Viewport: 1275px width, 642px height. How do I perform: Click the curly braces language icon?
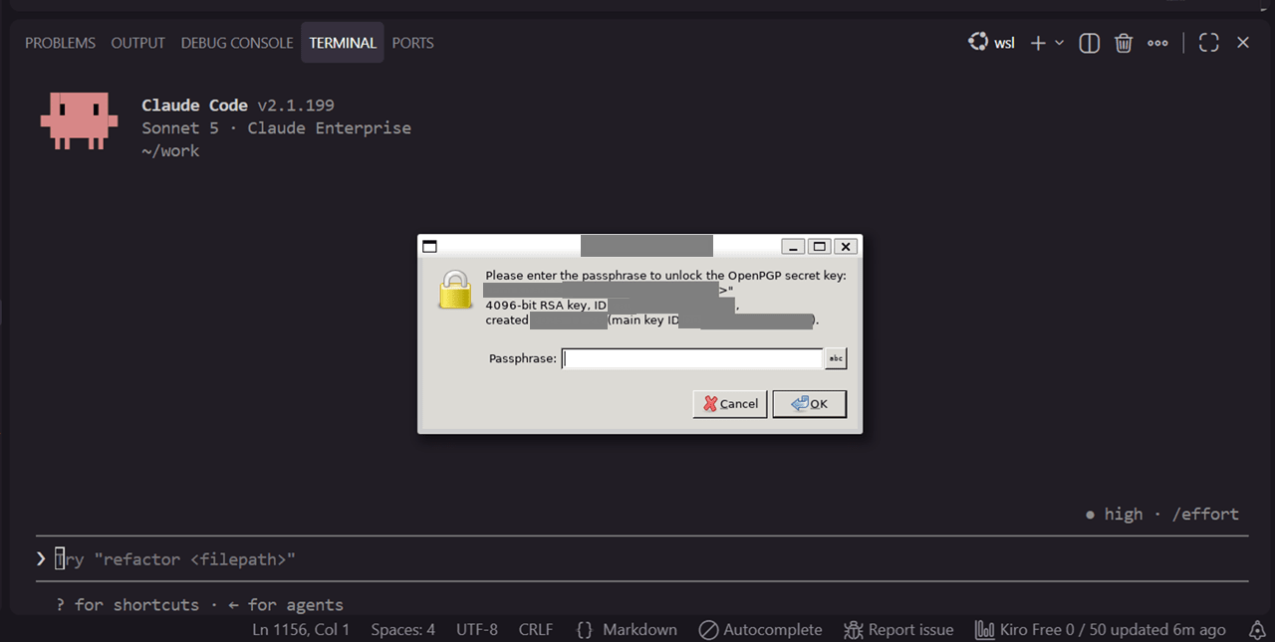(585, 630)
